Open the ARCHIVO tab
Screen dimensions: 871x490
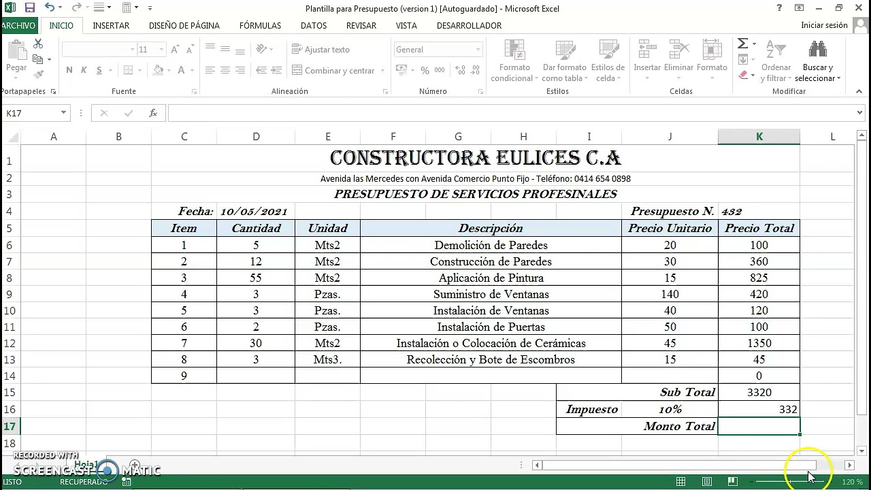18,25
